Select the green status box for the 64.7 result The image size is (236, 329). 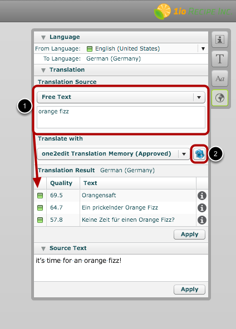tap(40, 208)
